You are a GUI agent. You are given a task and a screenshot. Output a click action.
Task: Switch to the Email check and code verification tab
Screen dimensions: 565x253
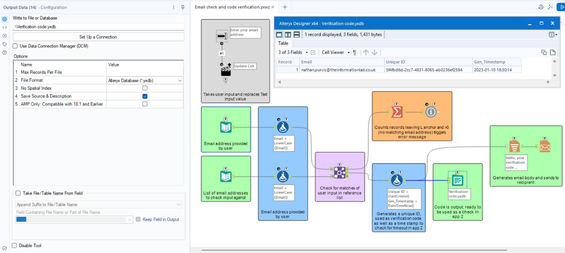[x=232, y=7]
